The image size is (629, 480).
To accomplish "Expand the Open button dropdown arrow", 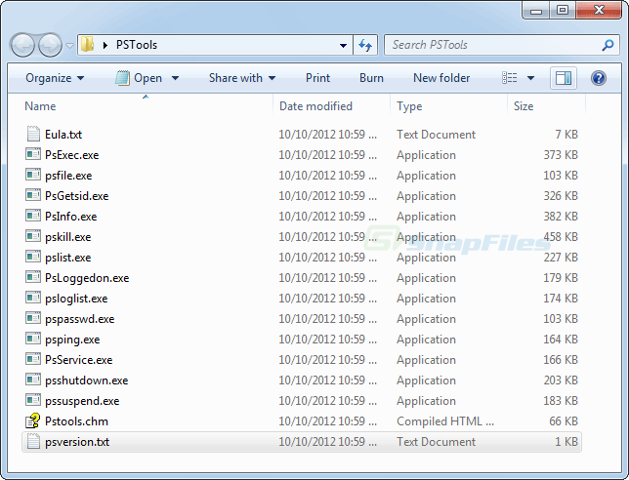I will (x=175, y=78).
